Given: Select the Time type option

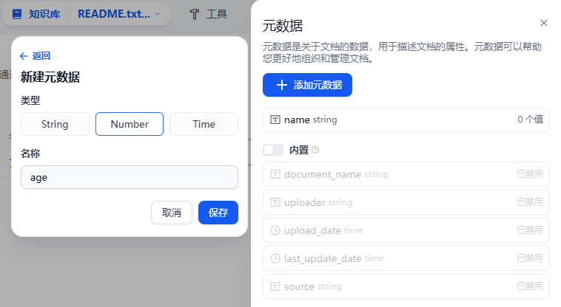Looking at the screenshot, I should tap(204, 124).
